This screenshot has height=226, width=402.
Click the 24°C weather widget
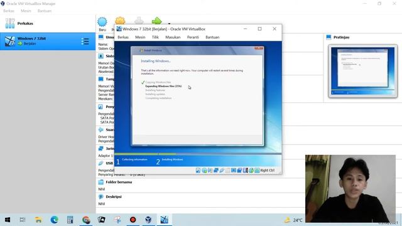tap(293, 220)
